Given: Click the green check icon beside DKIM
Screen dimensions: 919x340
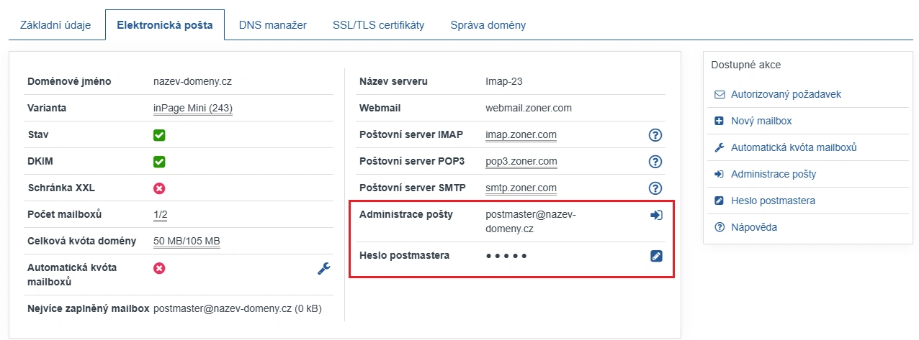Looking at the screenshot, I should pos(159,162).
